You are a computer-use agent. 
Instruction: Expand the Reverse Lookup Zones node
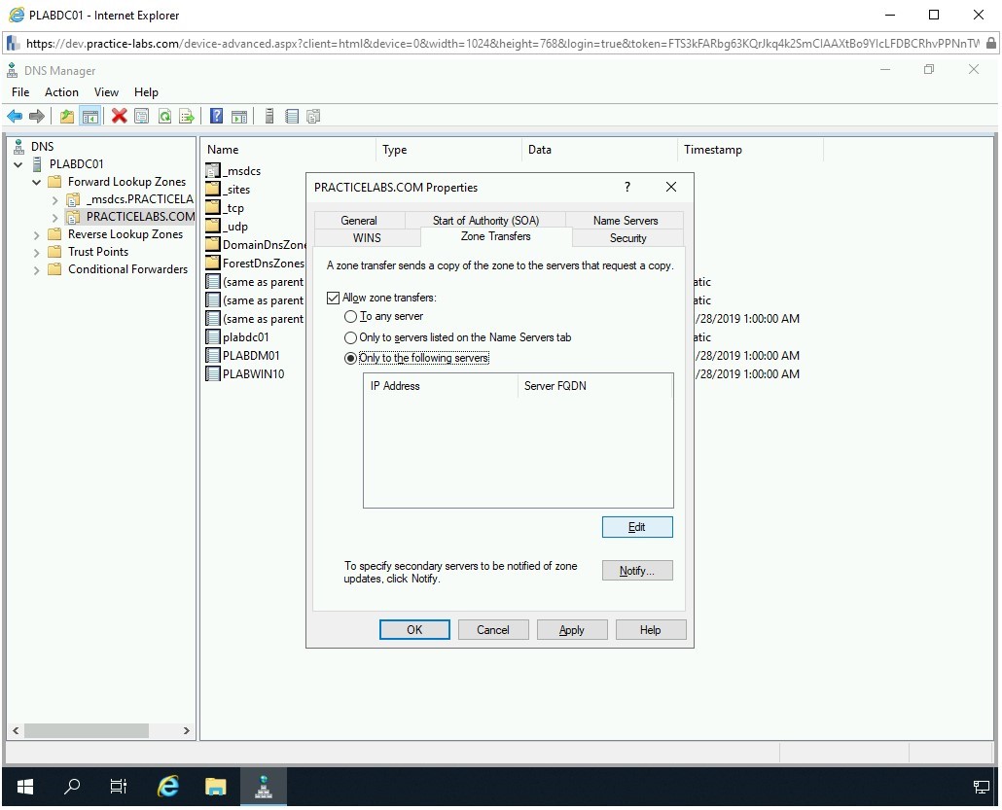click(37, 234)
